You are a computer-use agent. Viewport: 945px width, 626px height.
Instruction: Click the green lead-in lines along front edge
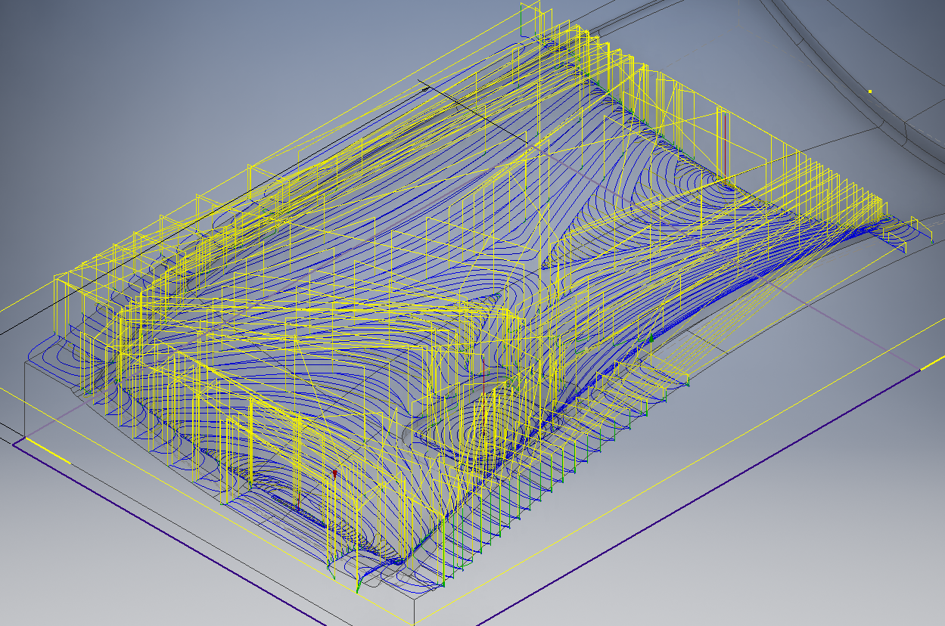[x=575, y=461]
